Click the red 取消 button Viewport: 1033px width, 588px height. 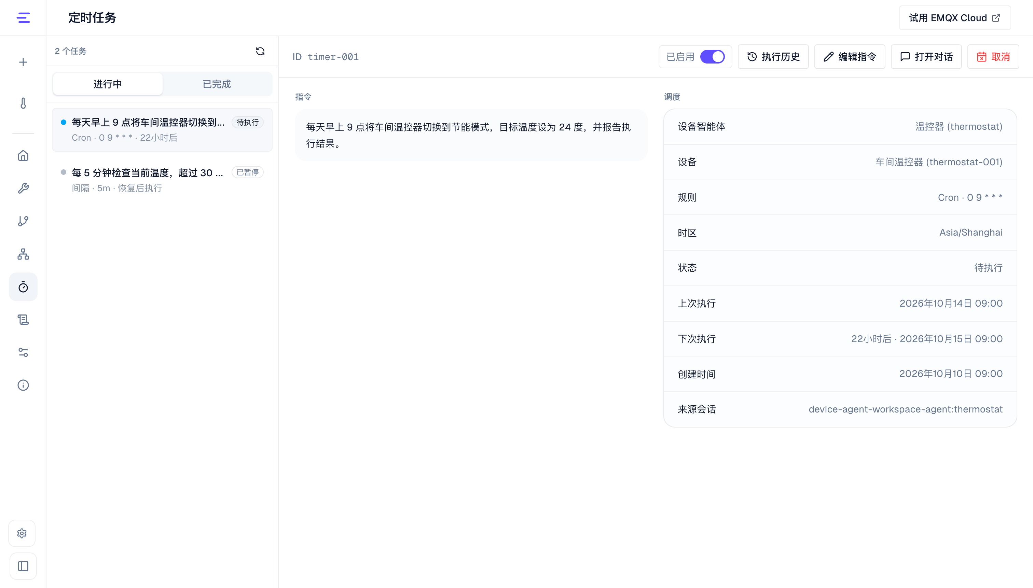[993, 57]
